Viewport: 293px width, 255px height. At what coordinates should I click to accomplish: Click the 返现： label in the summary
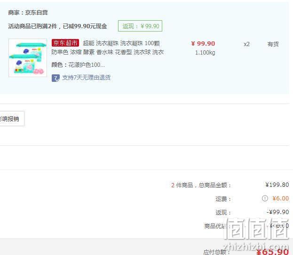(223, 213)
